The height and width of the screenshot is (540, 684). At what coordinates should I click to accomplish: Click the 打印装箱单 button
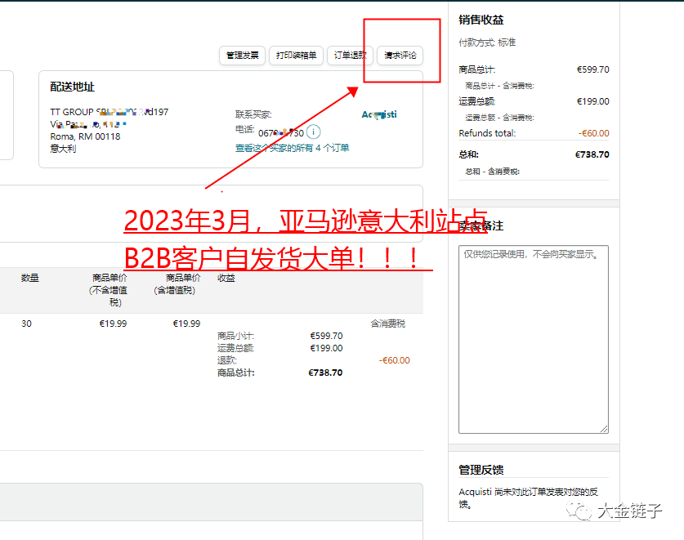pyautogui.click(x=296, y=56)
